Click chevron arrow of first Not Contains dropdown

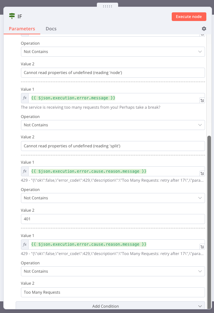pyautogui.click(x=200, y=52)
